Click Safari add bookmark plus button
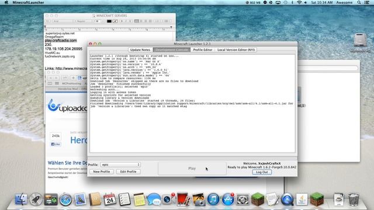Image resolution: width=374 pixels, height=210 pixels. point(73,78)
